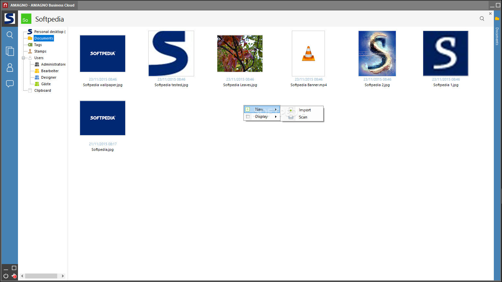Click the logout icon with red alert badge
Viewport: 502px width, 282px height.
coord(14,276)
